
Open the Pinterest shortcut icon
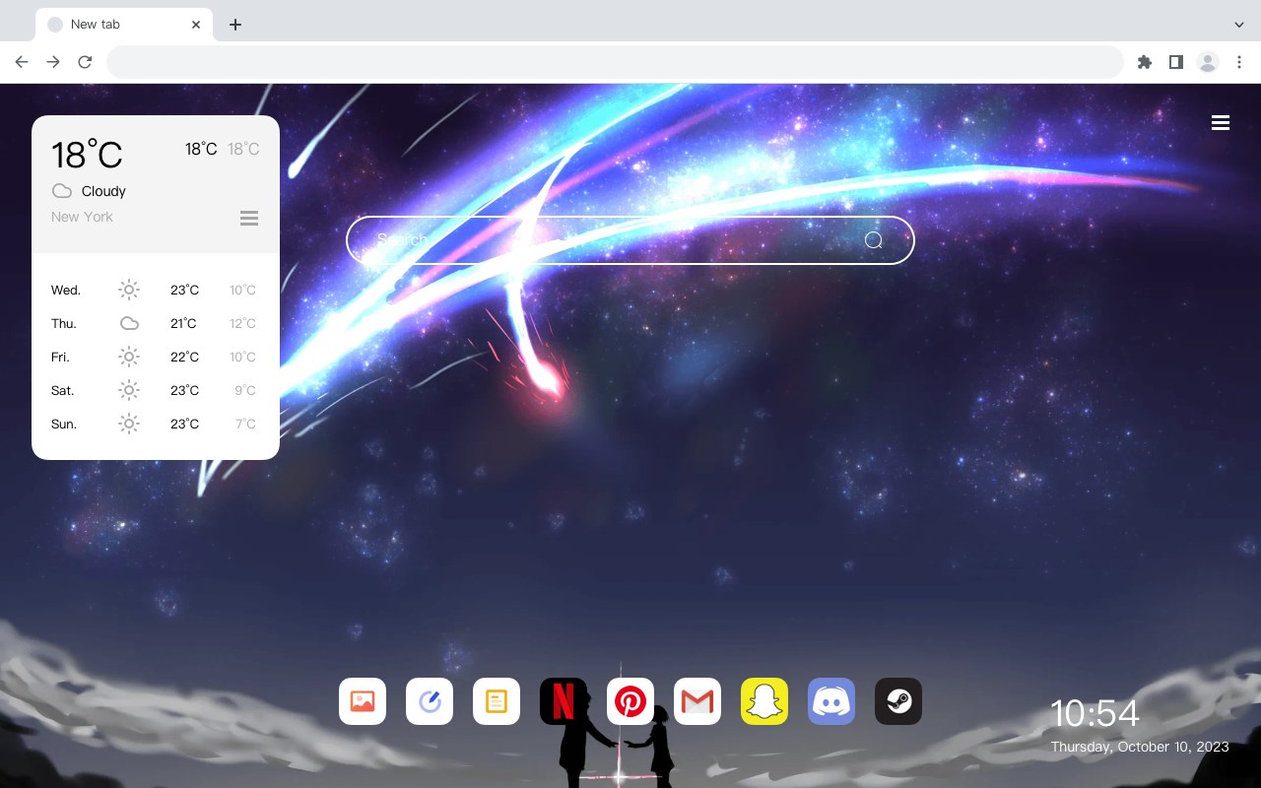point(630,701)
